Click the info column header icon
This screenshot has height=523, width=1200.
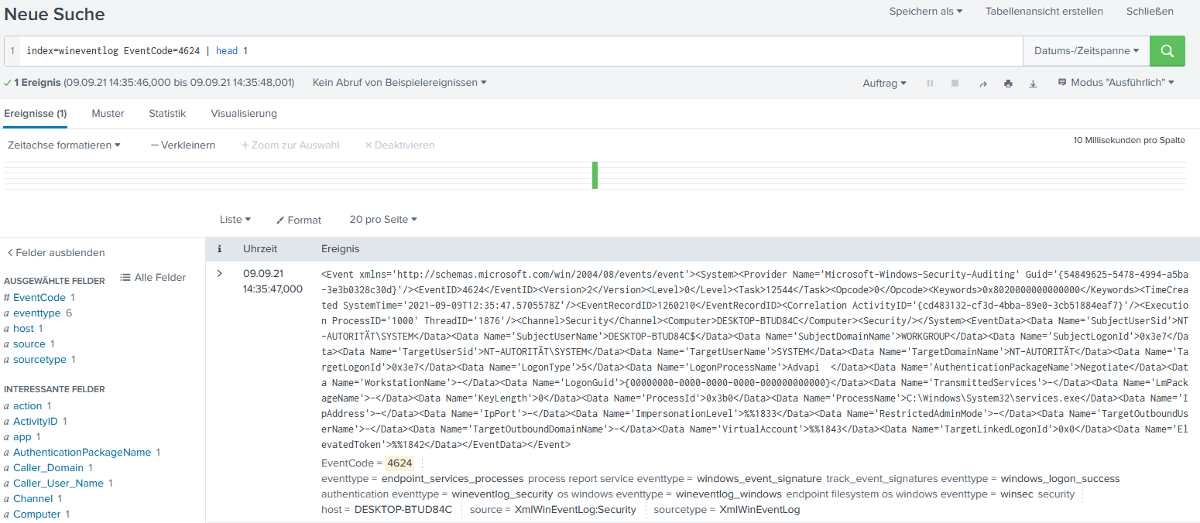point(220,249)
